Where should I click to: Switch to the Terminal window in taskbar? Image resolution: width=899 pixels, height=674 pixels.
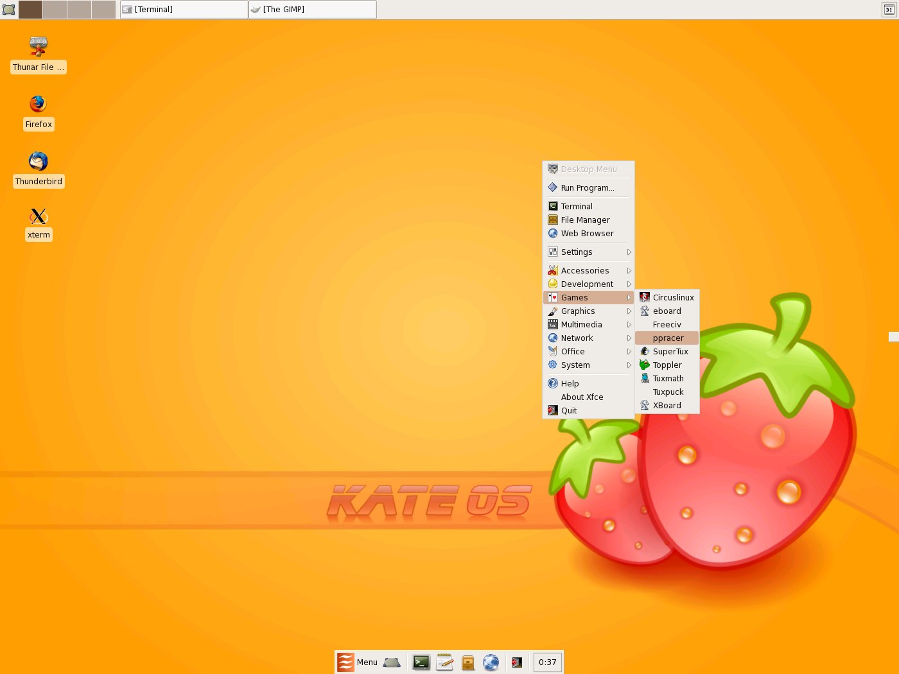click(x=184, y=9)
